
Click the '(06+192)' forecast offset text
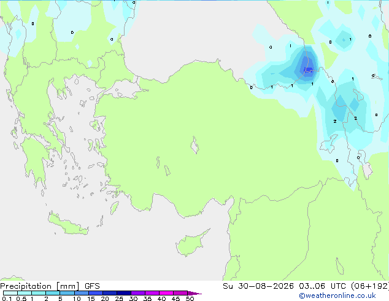[370, 286]
